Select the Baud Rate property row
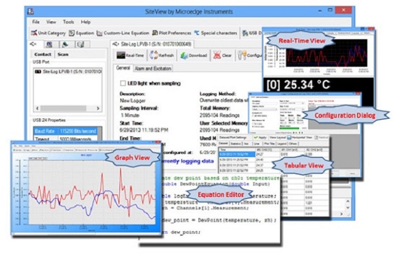 click(x=66, y=131)
